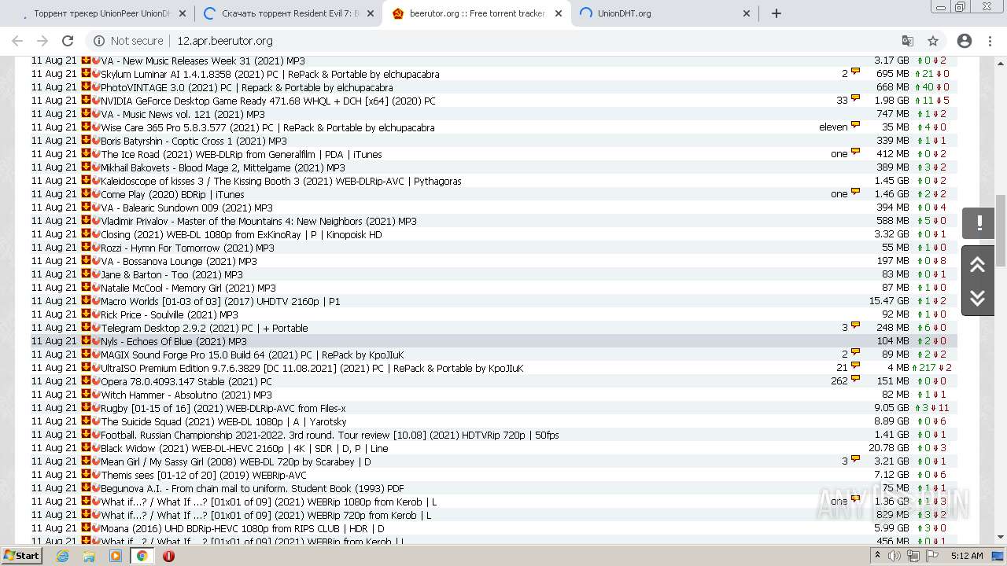Open comments bubble for NVIDIA GeForce row
Viewport: 1007px width, 566px height.
tap(855, 100)
